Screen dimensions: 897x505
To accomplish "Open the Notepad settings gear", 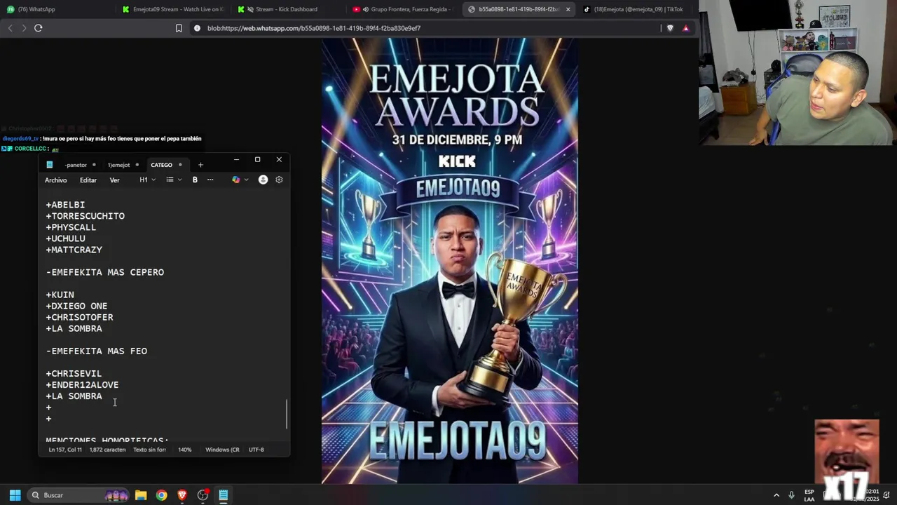I will point(279,180).
